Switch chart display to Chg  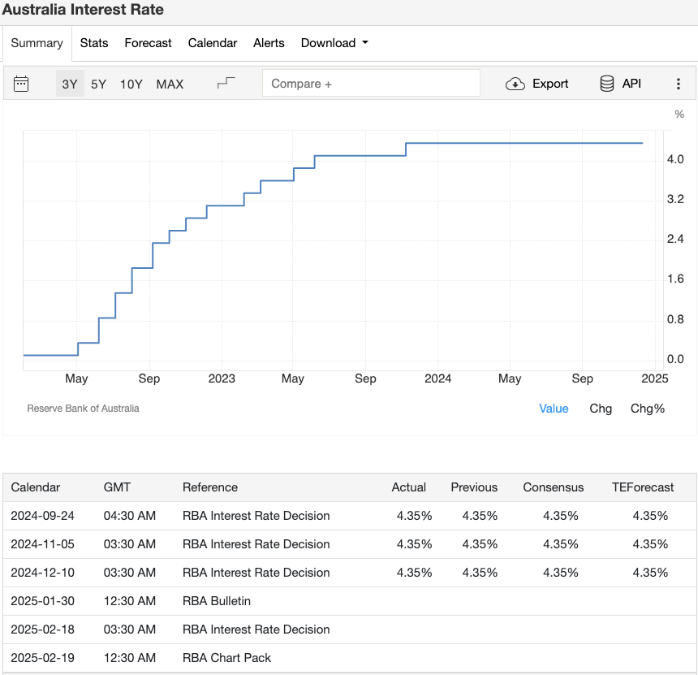point(601,409)
